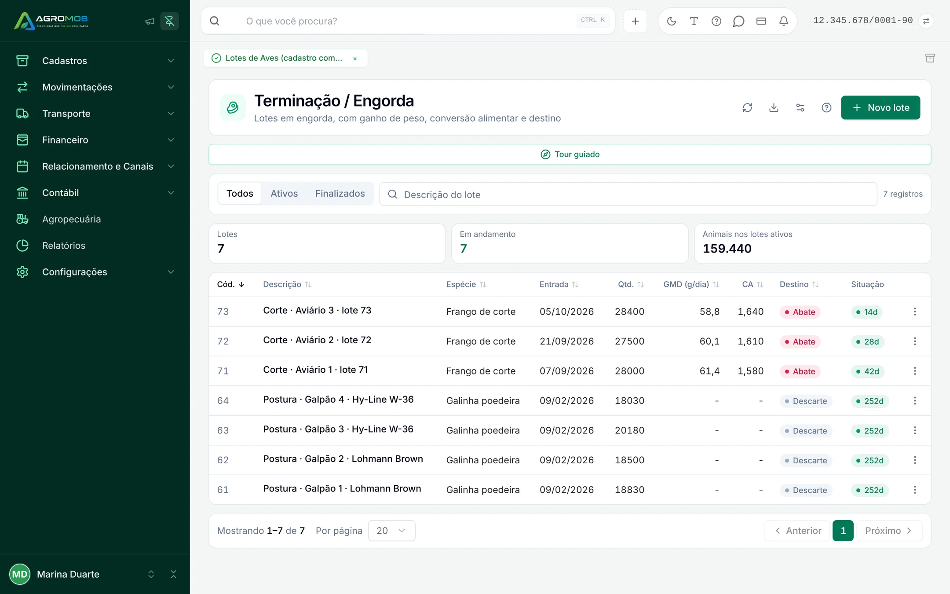Select the Finalizados filter tab
This screenshot has height=594, width=950.
pos(340,194)
